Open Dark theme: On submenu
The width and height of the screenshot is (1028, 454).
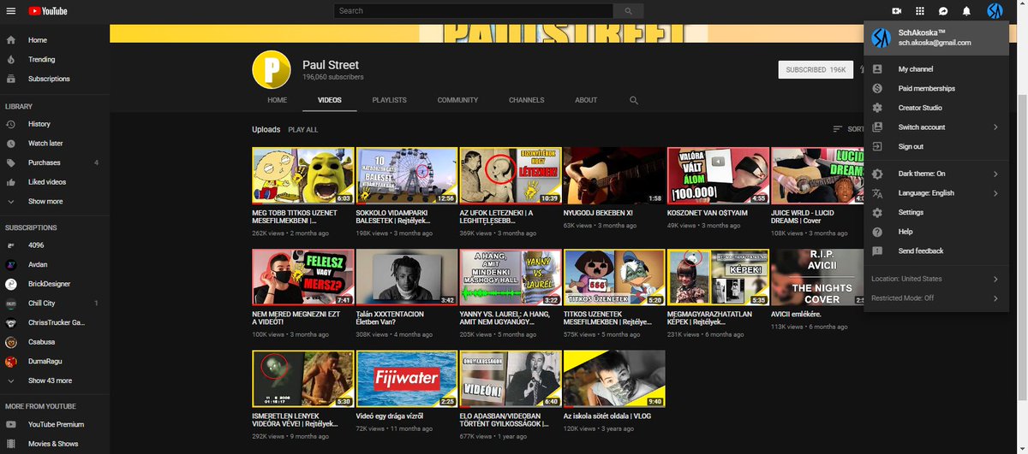click(x=936, y=174)
